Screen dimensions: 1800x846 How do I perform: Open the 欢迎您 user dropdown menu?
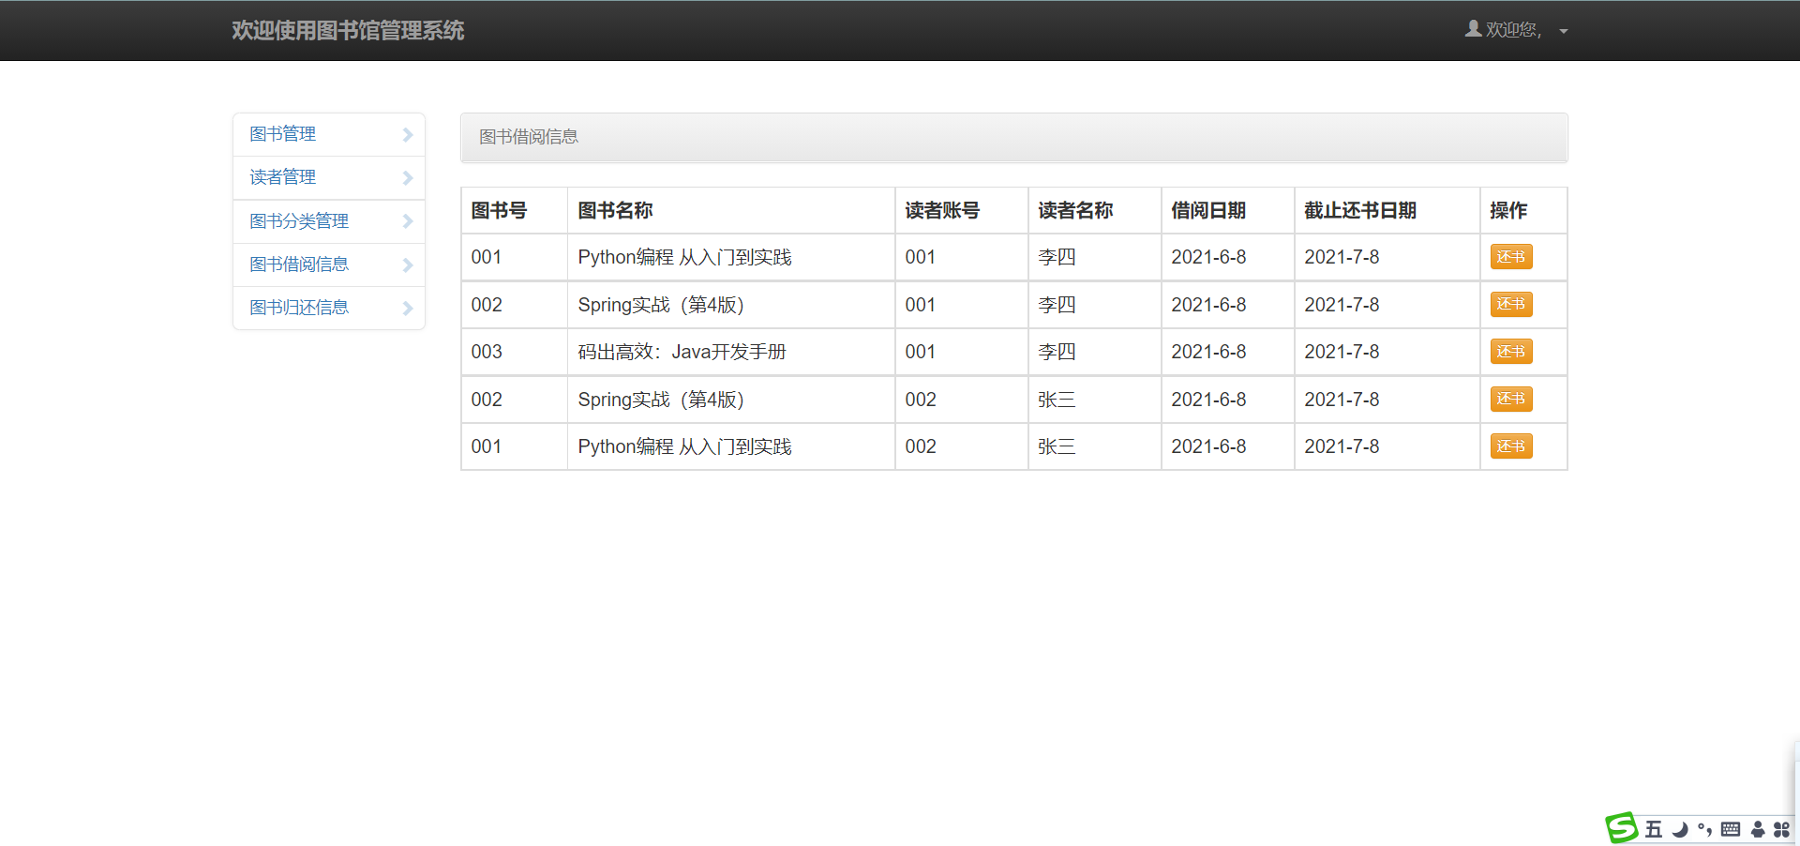coord(1517,30)
